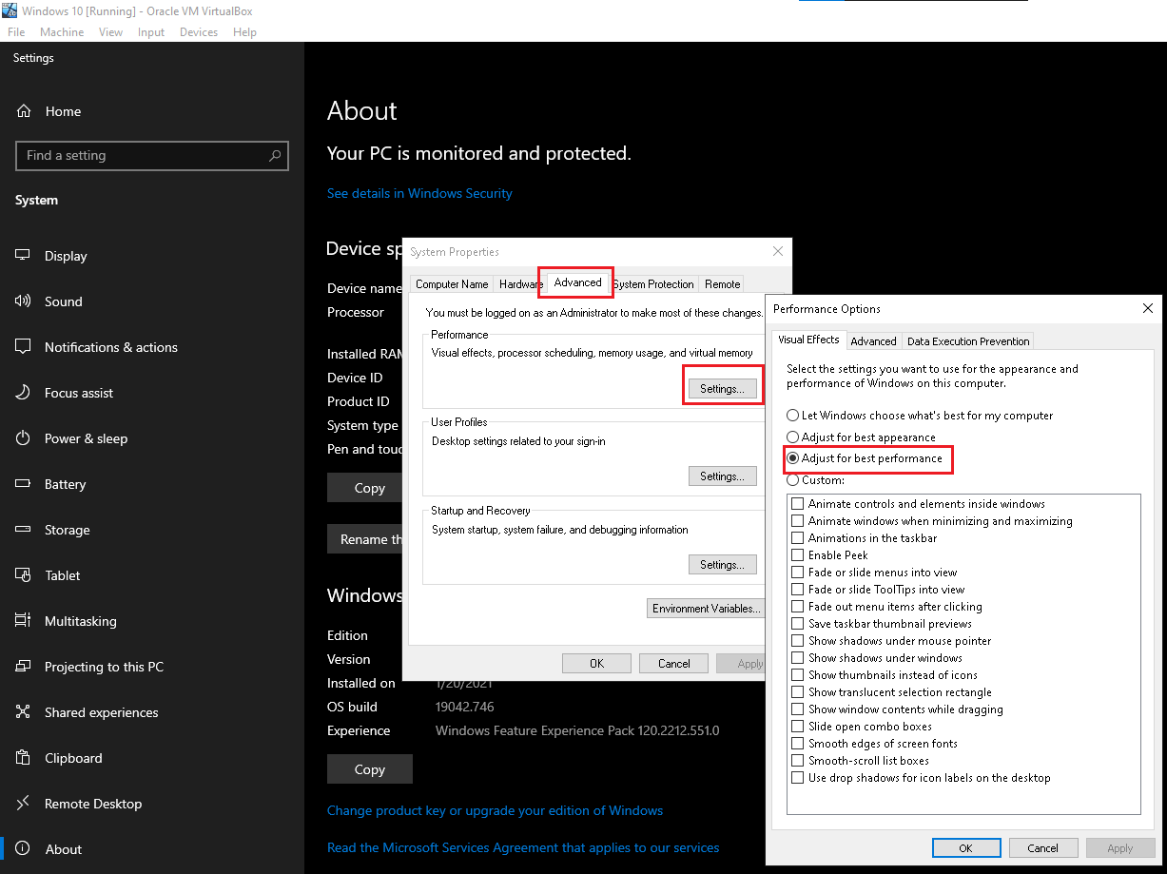Select the Multitasking icon

pos(24,621)
